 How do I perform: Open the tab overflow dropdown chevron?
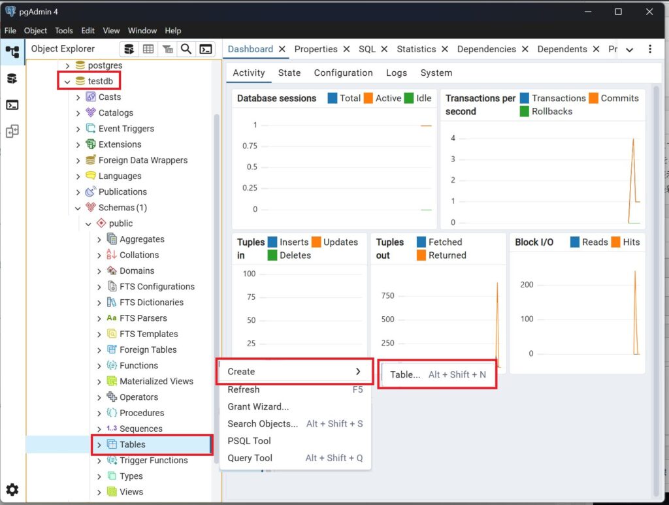[629, 50]
